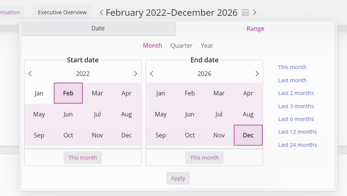Screen dimensions: 347x196
Task: Select Month granularity option
Action: pos(152,45)
